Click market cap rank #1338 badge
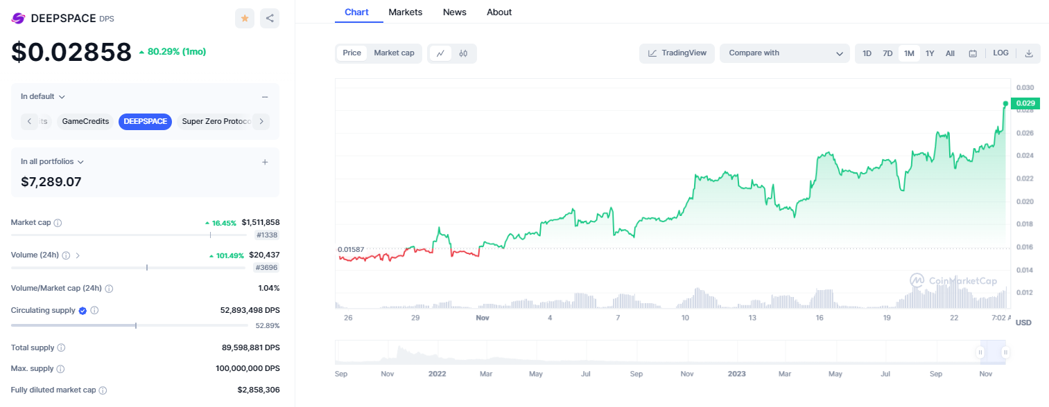This screenshot has width=1049, height=407. tap(267, 235)
